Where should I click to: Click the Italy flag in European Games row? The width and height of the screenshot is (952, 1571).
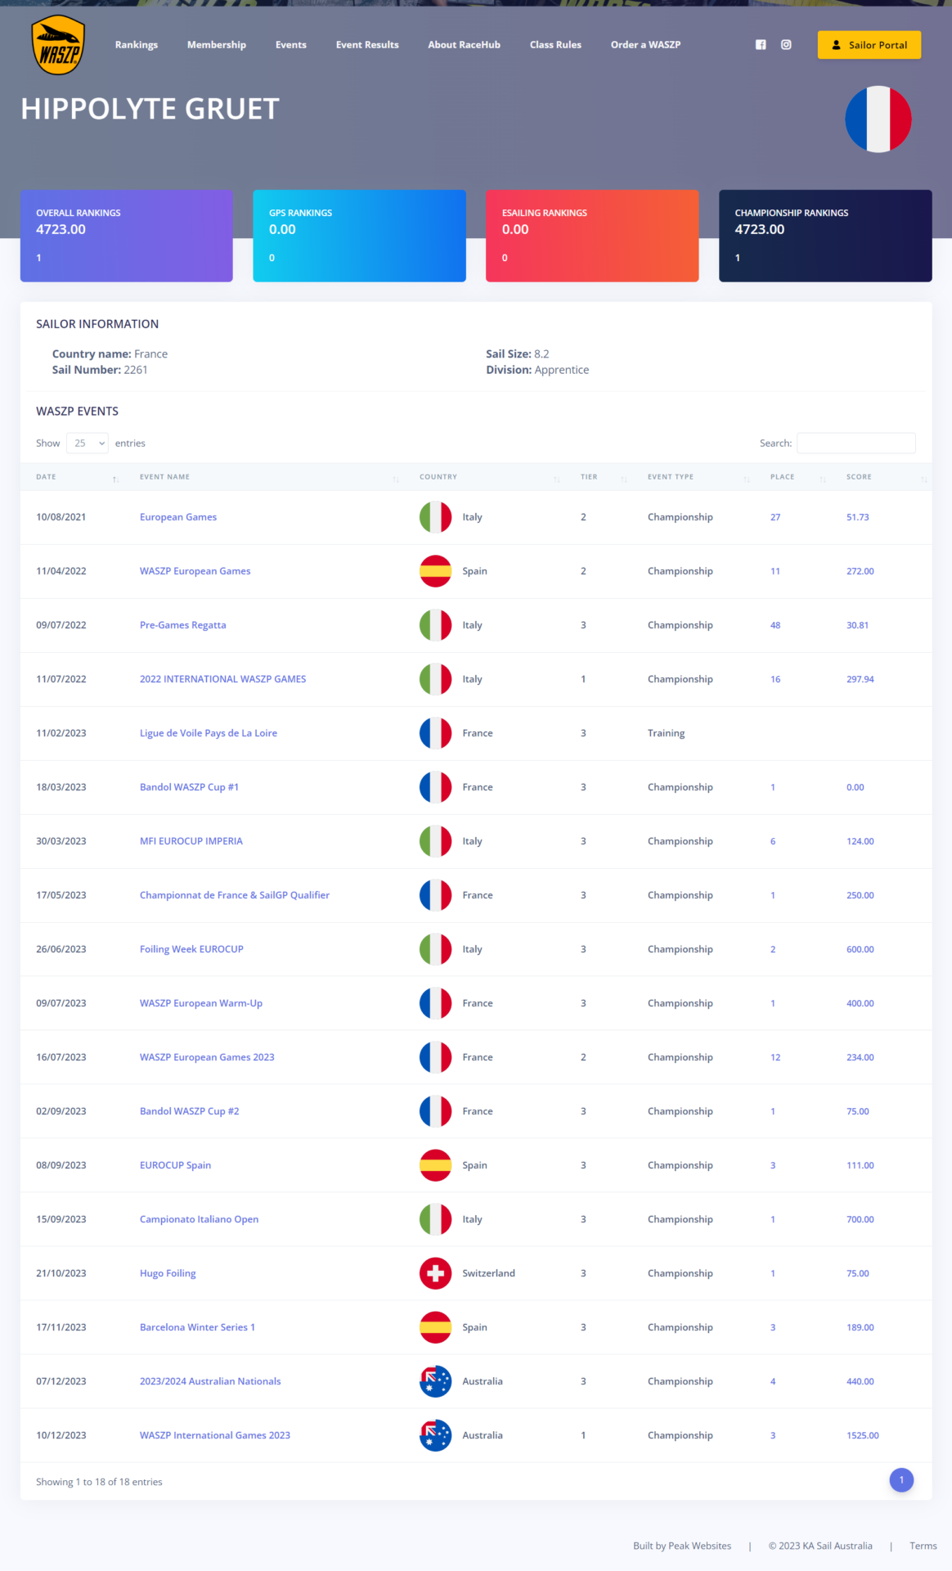[436, 517]
